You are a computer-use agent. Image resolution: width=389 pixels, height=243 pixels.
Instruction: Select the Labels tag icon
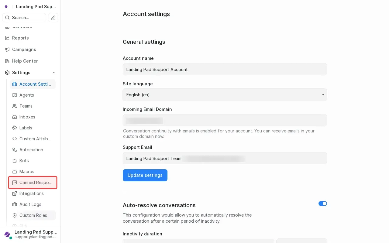point(15,128)
